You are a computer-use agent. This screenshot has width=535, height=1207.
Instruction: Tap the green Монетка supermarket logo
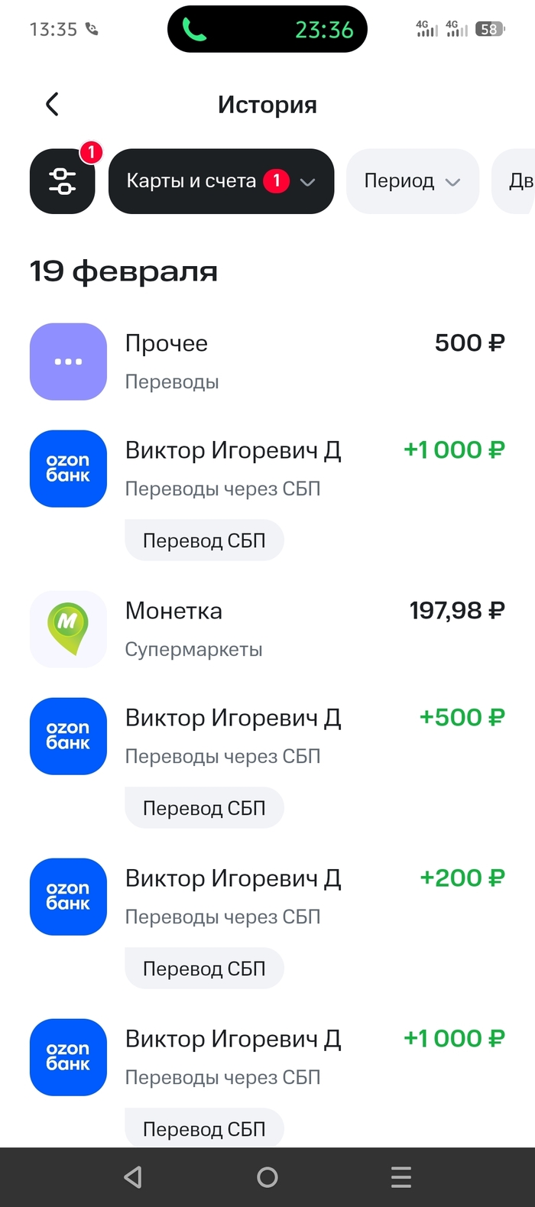point(68,629)
